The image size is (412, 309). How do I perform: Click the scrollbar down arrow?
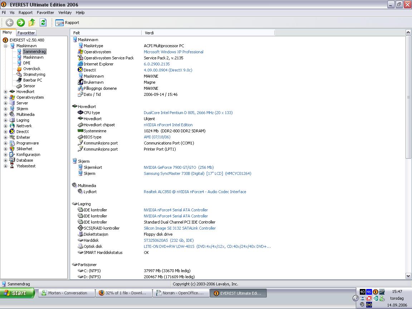click(x=408, y=276)
